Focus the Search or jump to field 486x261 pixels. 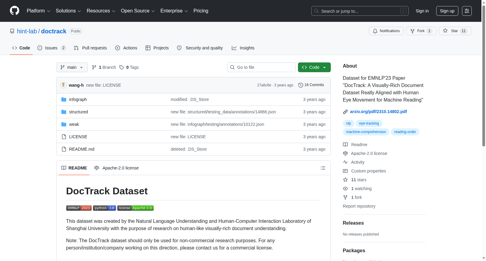click(x=360, y=11)
